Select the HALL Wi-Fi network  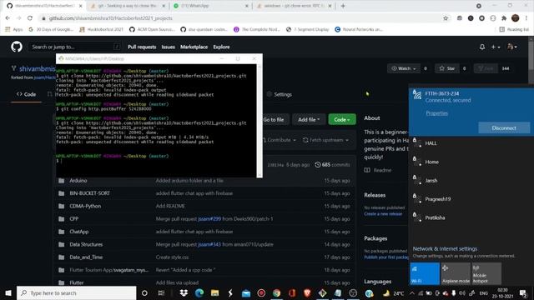tap(471, 143)
